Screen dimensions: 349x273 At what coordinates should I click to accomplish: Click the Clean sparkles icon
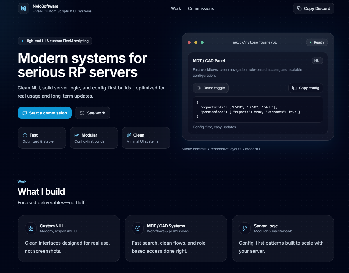tap(129, 135)
